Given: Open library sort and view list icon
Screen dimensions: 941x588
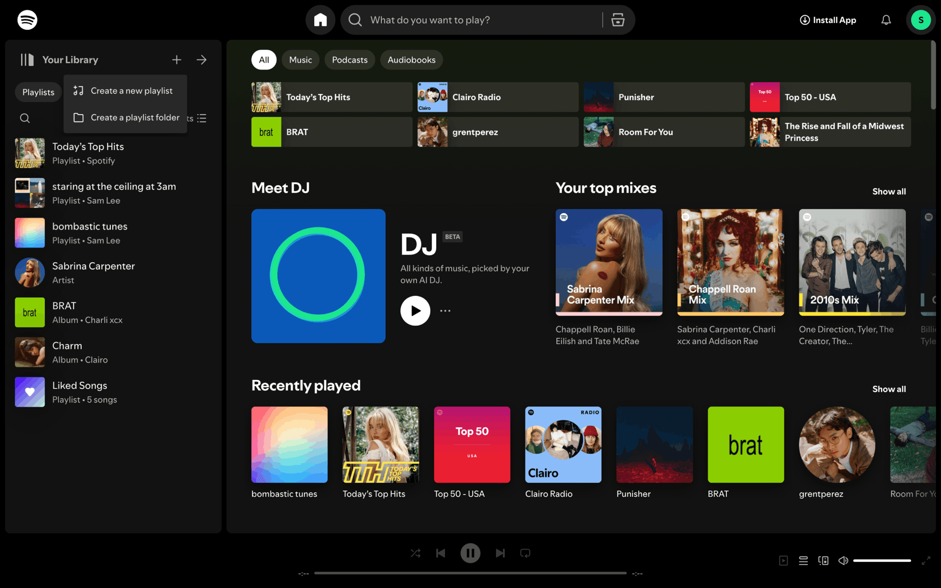Looking at the screenshot, I should tap(201, 118).
